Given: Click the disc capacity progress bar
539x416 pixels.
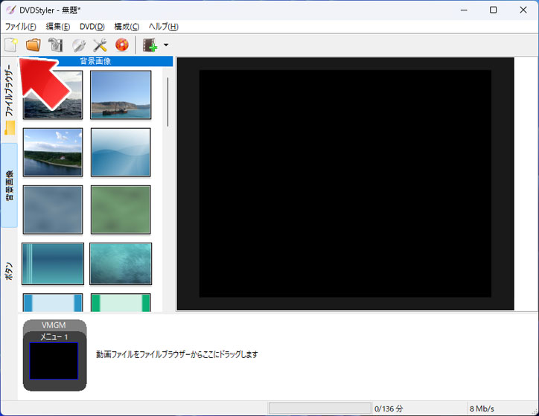Looking at the screenshot, I should (319, 408).
